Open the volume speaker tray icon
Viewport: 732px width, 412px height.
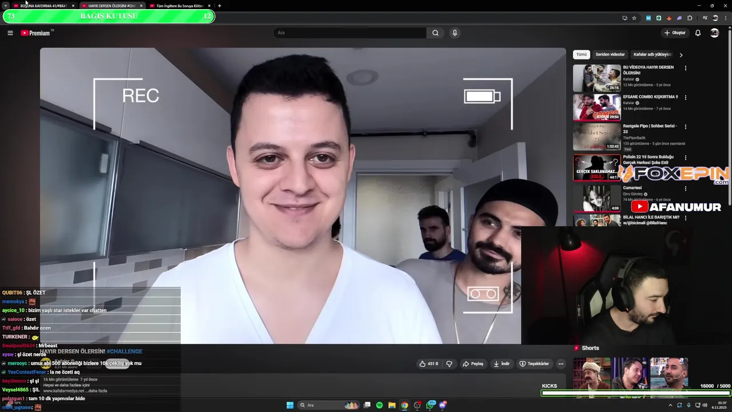coord(705,405)
